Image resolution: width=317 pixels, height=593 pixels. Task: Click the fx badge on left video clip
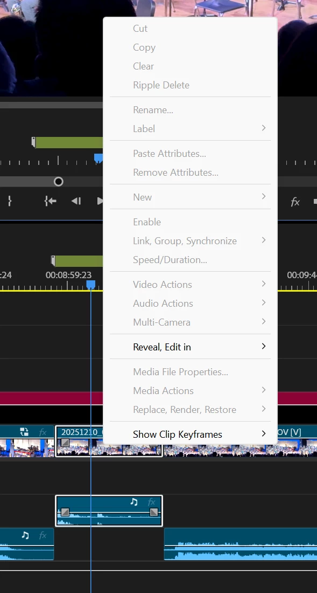[x=43, y=432]
